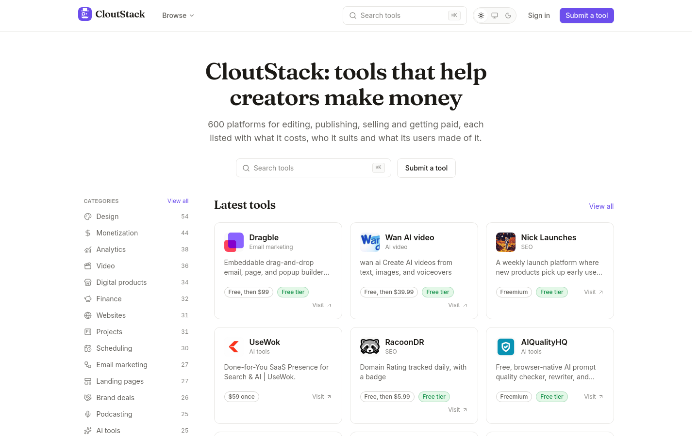
Task: Click Free tier badge on Dragble card
Action: pos(293,292)
